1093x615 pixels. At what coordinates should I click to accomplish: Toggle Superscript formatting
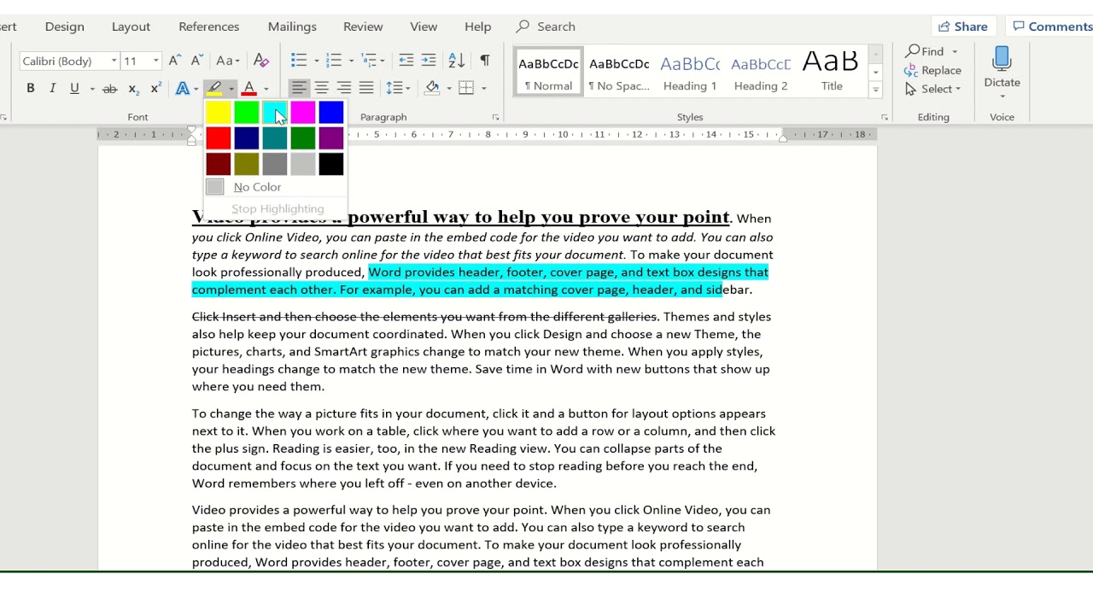pos(155,88)
